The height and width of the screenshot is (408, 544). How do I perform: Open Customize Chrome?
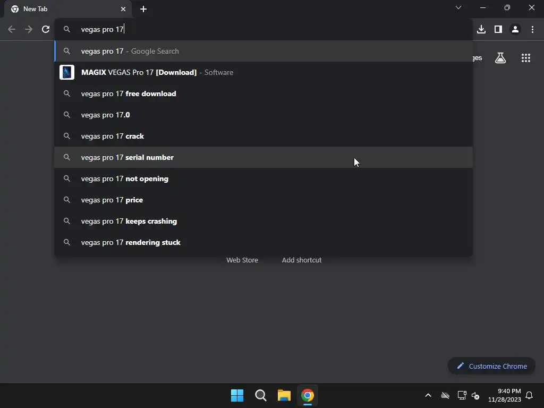click(491, 366)
